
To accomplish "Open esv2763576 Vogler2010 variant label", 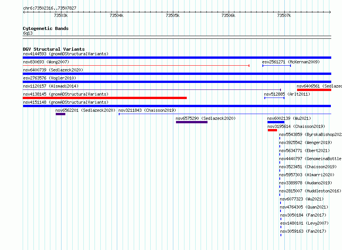I will (50, 78).
